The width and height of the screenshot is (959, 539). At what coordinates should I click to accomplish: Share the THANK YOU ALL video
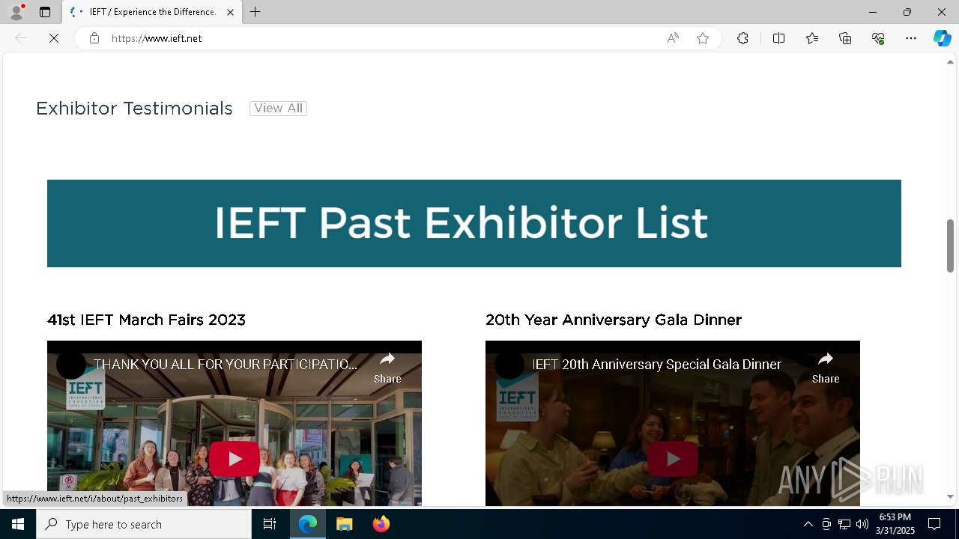(x=387, y=367)
